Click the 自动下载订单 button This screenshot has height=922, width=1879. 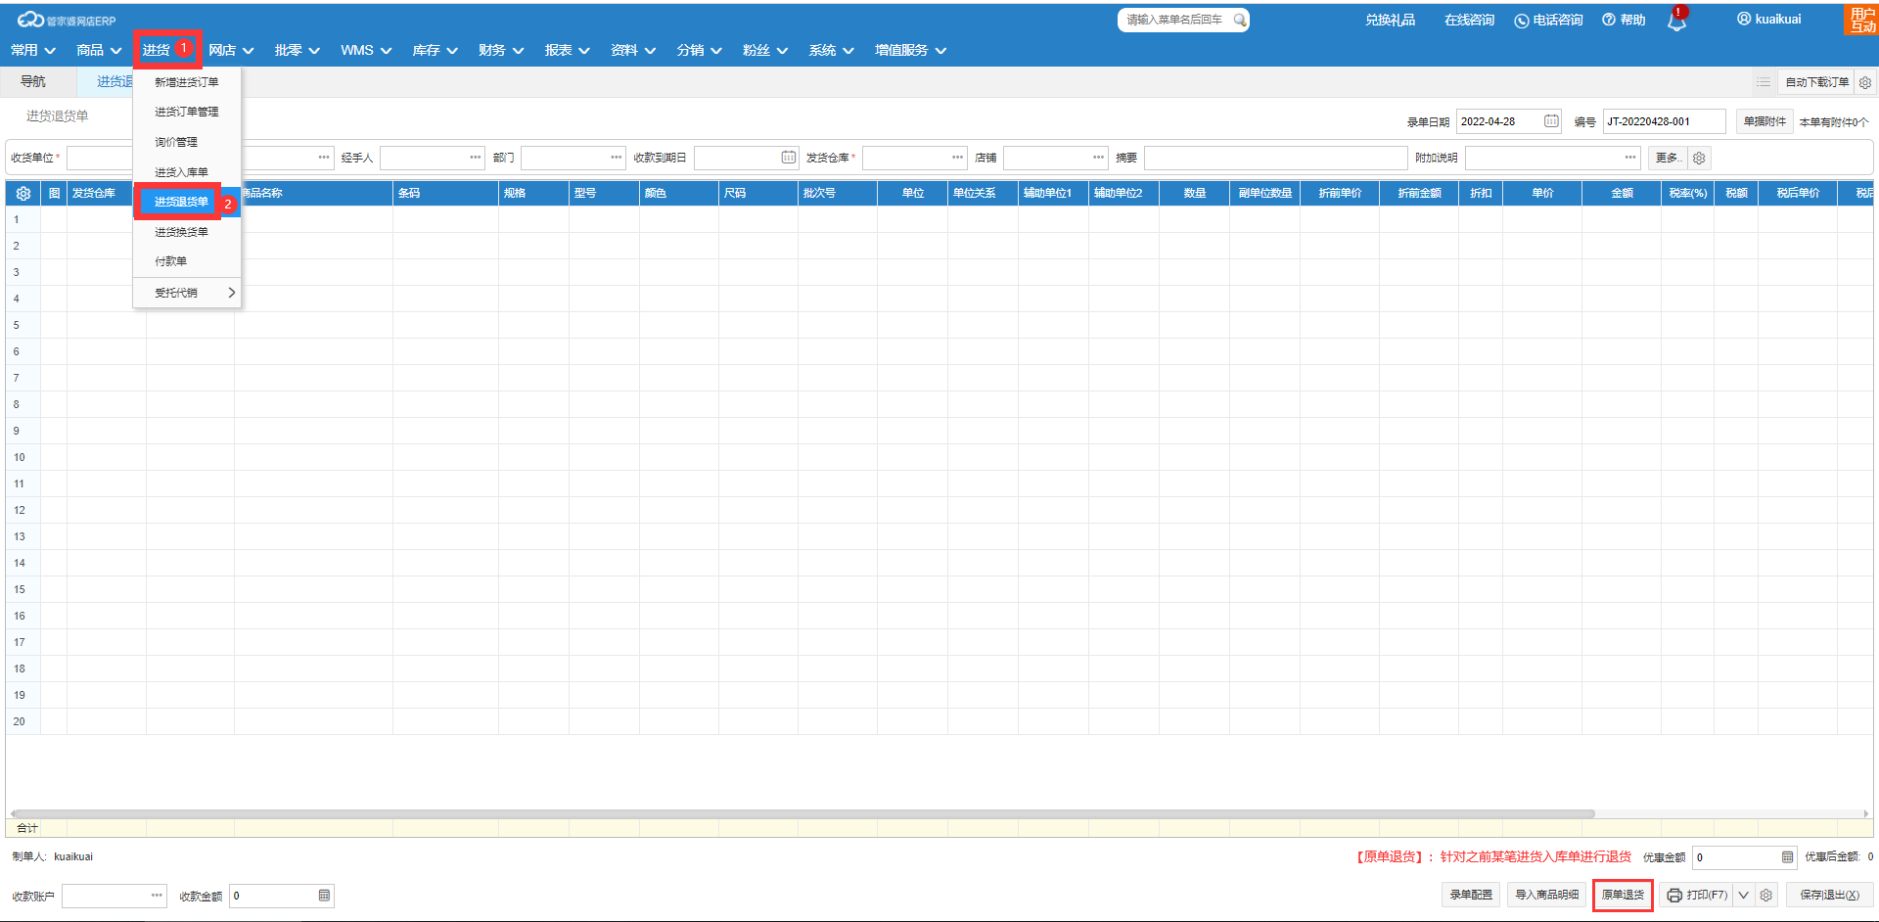point(1816,82)
